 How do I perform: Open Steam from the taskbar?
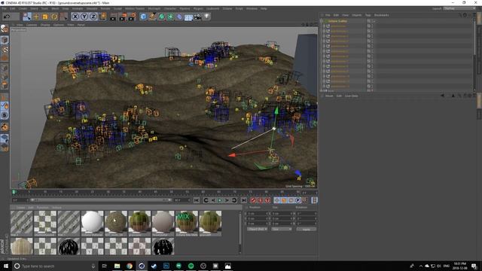[x=154, y=266]
